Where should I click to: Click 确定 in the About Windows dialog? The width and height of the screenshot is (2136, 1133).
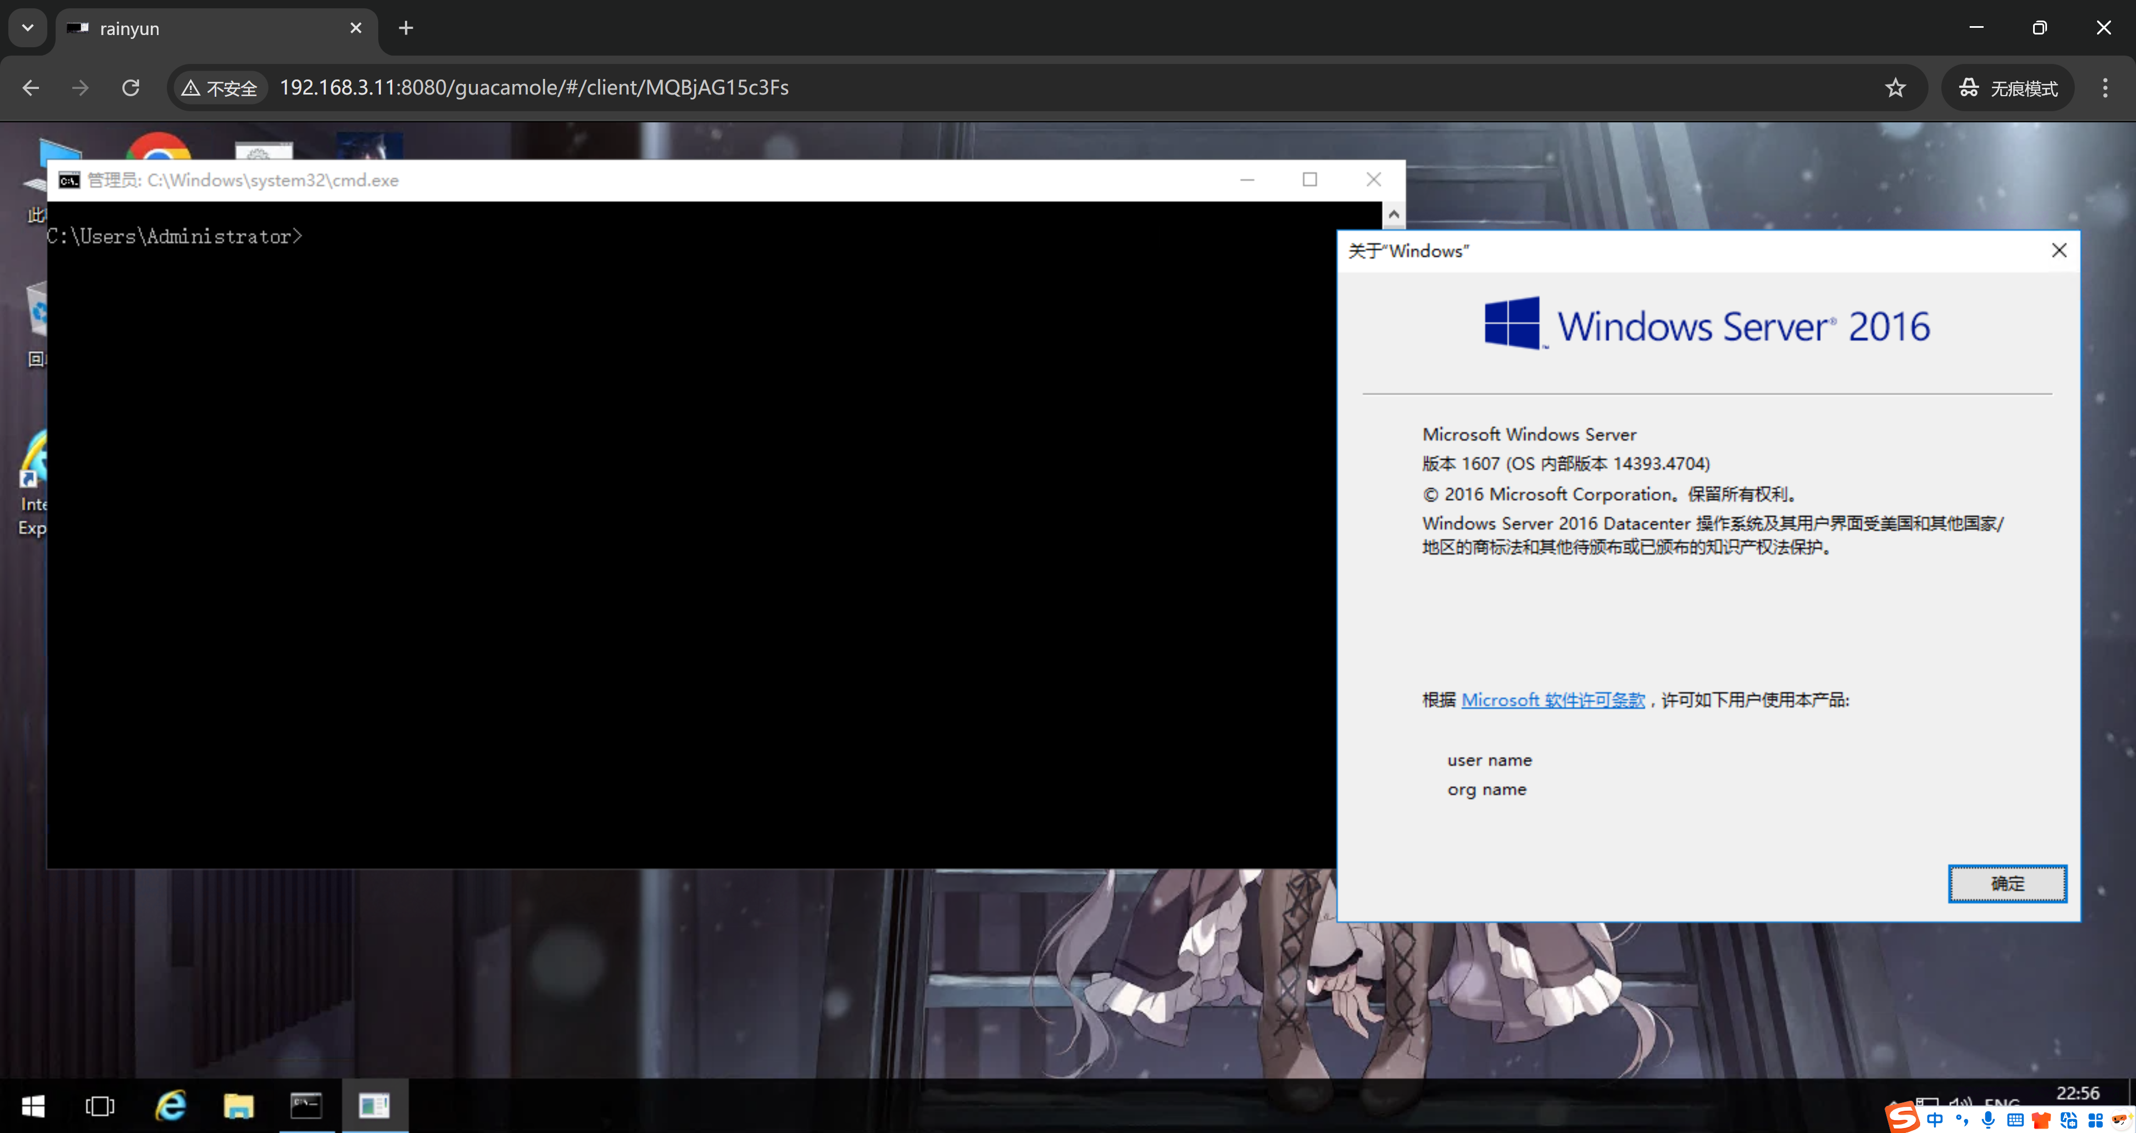[x=2006, y=883]
